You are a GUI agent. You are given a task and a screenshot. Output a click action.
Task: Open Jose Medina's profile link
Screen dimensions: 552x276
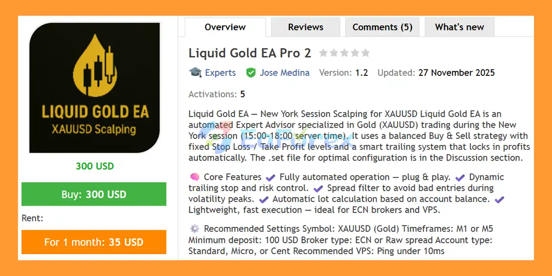tap(285, 72)
